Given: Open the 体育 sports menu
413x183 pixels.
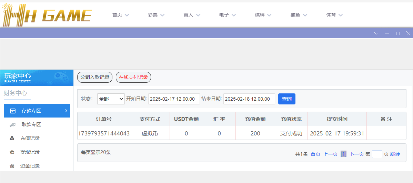Looking at the screenshot, I should pyautogui.click(x=334, y=15).
